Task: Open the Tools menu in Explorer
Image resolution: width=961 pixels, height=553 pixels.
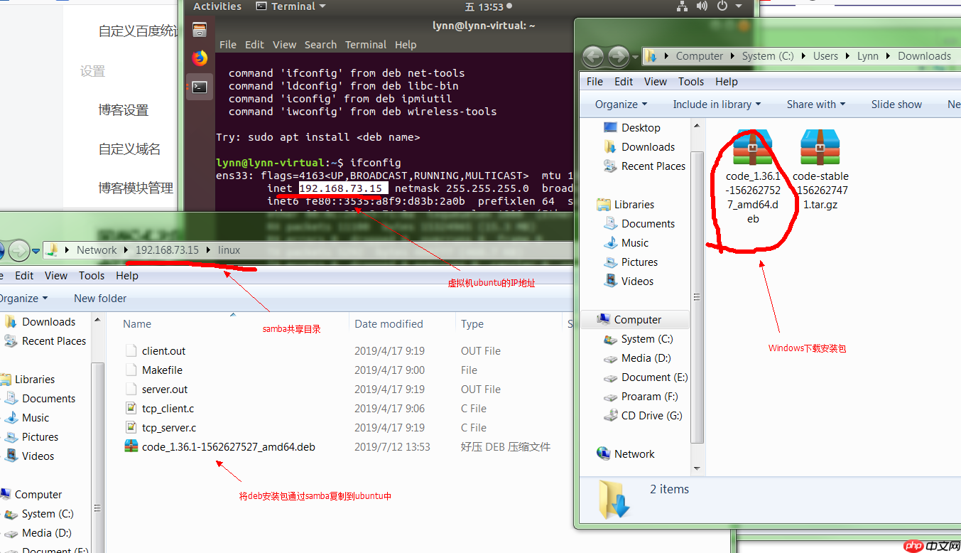Action: (x=690, y=81)
